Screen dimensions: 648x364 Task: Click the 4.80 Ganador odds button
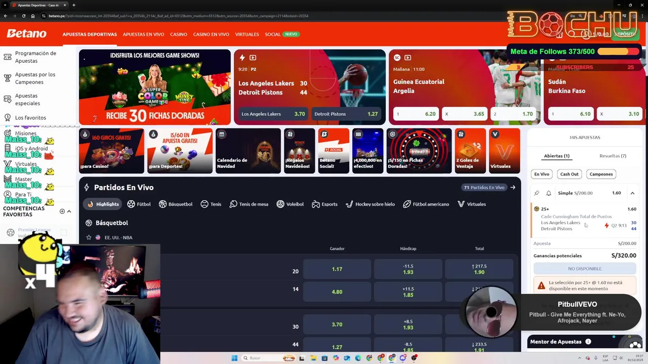point(337,292)
